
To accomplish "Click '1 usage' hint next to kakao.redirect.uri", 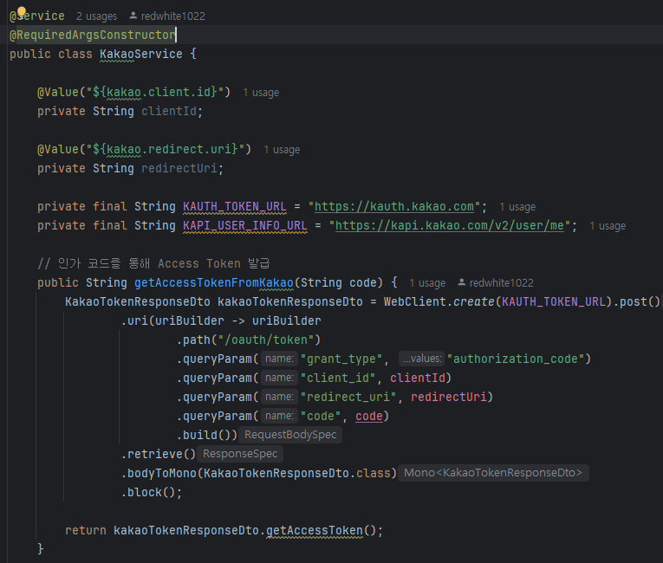I will tap(282, 150).
